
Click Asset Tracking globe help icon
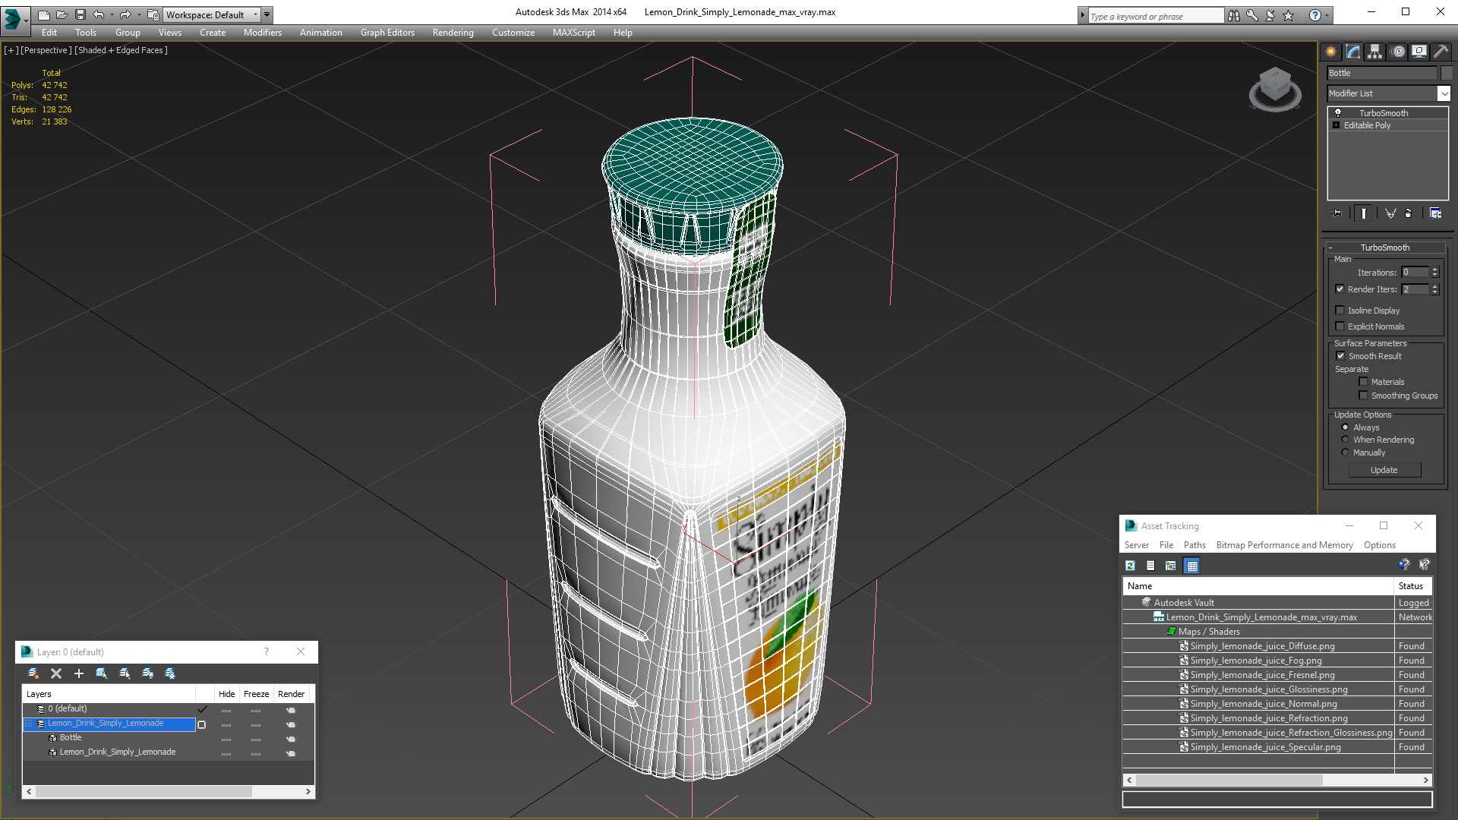[x=1404, y=564]
